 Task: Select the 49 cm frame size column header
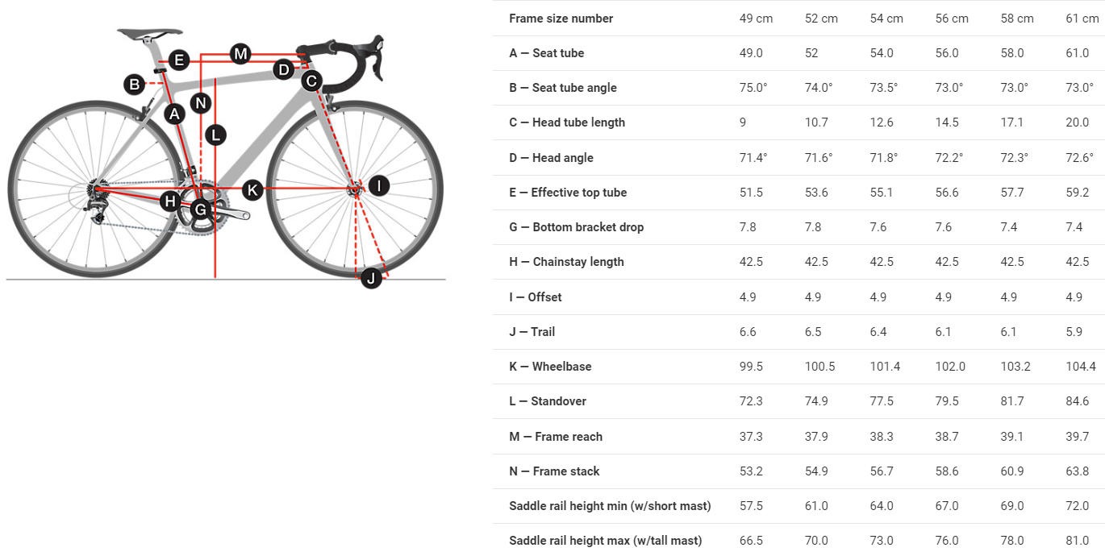(756, 19)
